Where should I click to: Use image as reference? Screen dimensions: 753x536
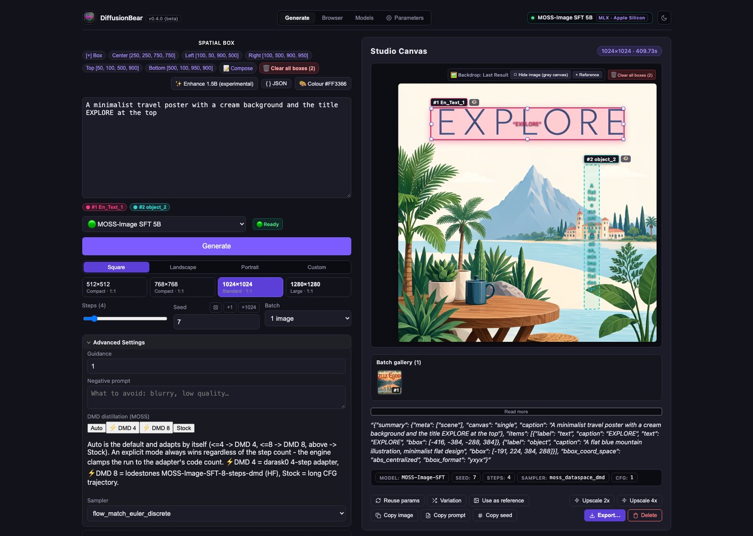pyautogui.click(x=499, y=501)
